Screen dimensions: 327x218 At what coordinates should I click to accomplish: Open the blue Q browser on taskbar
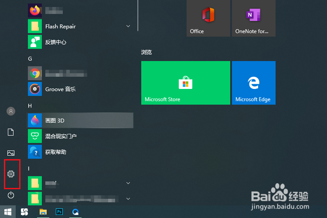coord(75,212)
